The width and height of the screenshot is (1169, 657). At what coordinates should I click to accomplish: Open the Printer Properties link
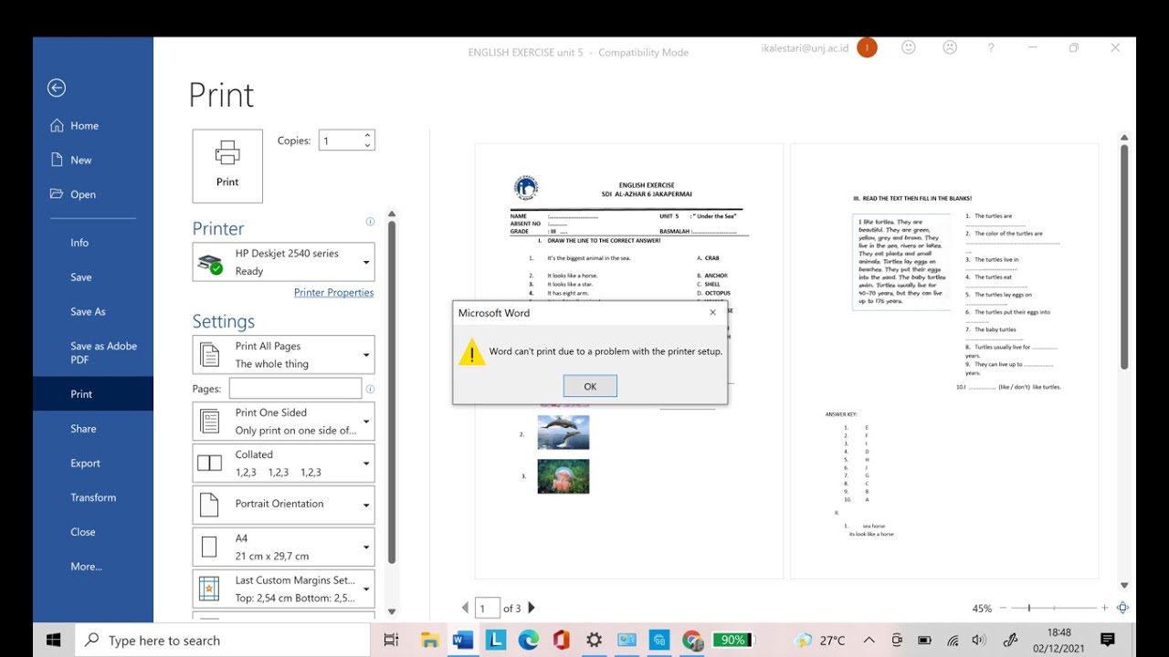coord(333,292)
